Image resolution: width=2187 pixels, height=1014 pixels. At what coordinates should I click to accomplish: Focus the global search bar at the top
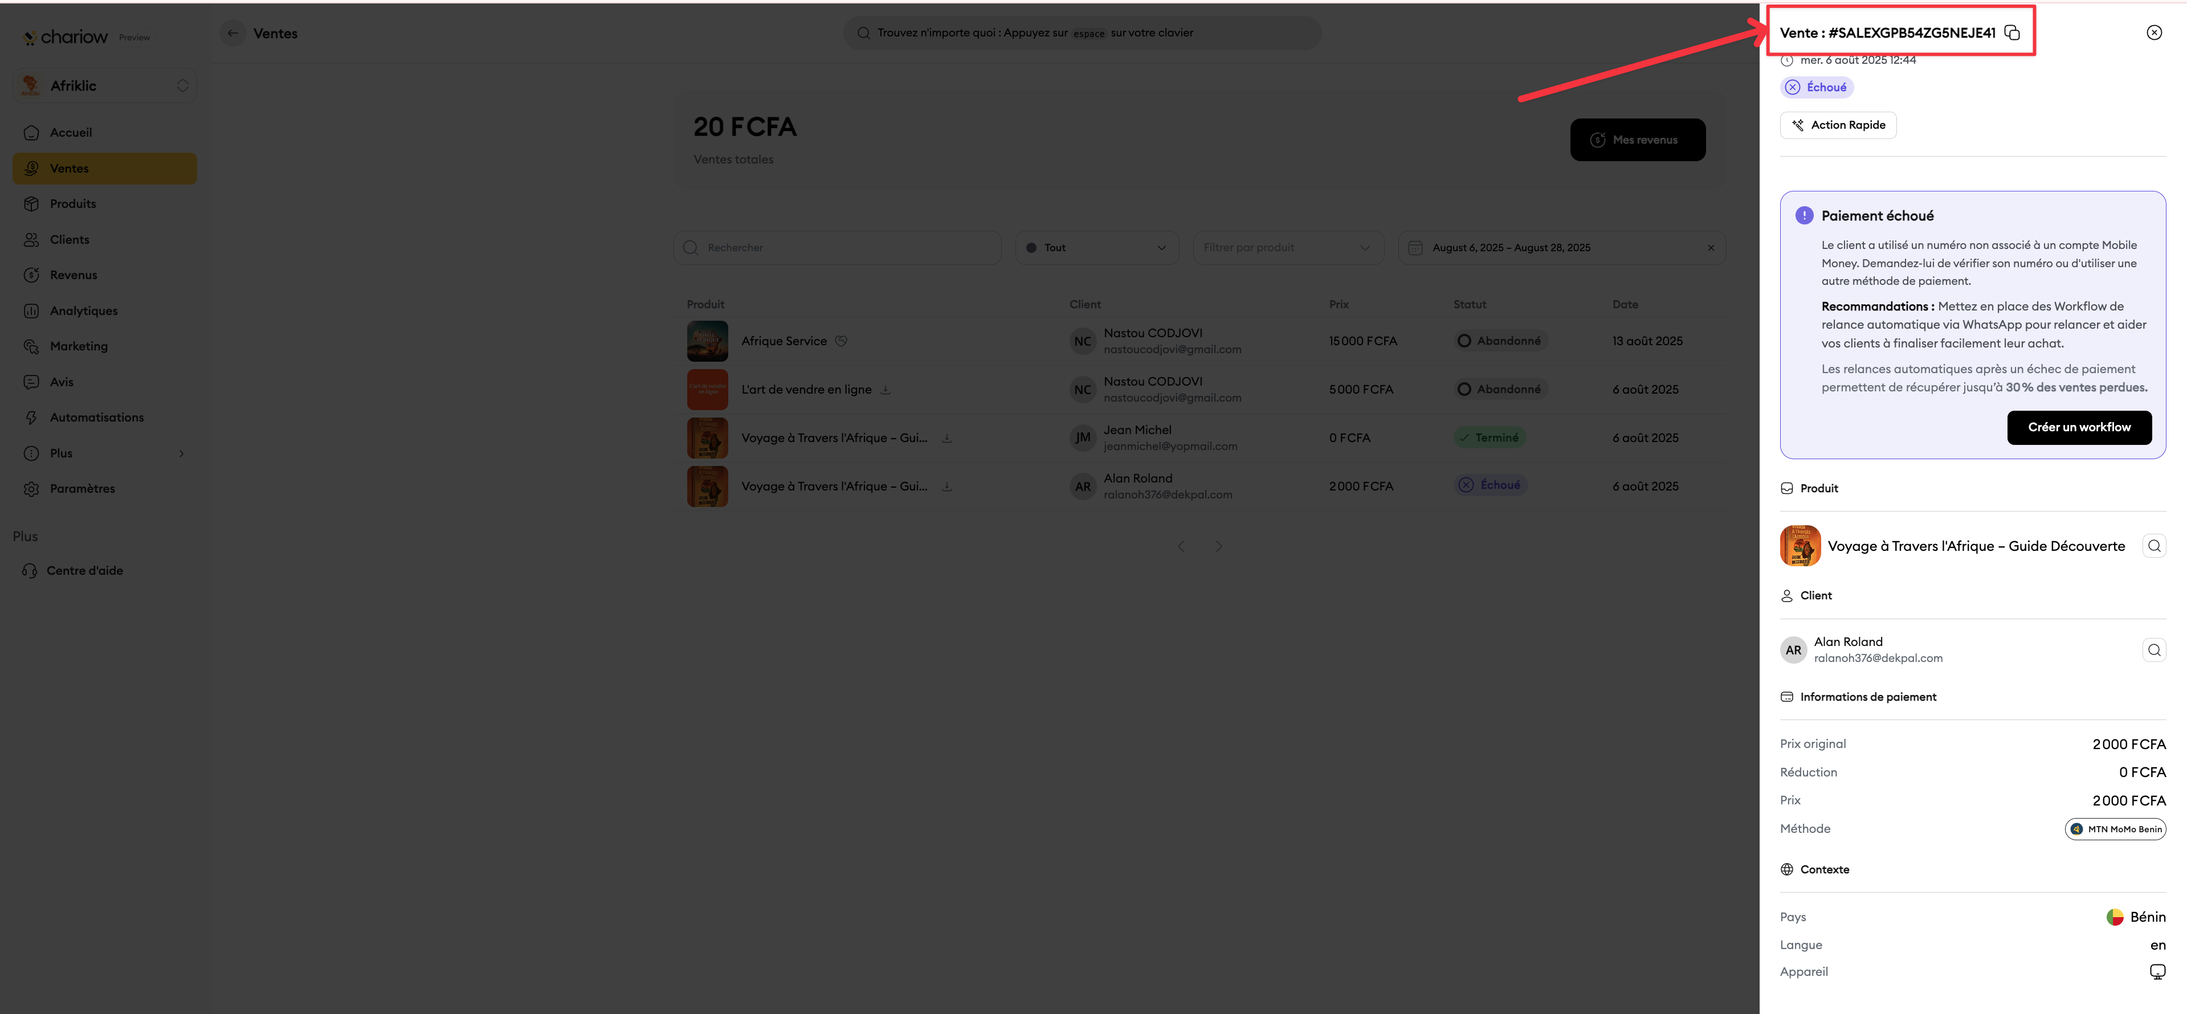pyautogui.click(x=1082, y=33)
